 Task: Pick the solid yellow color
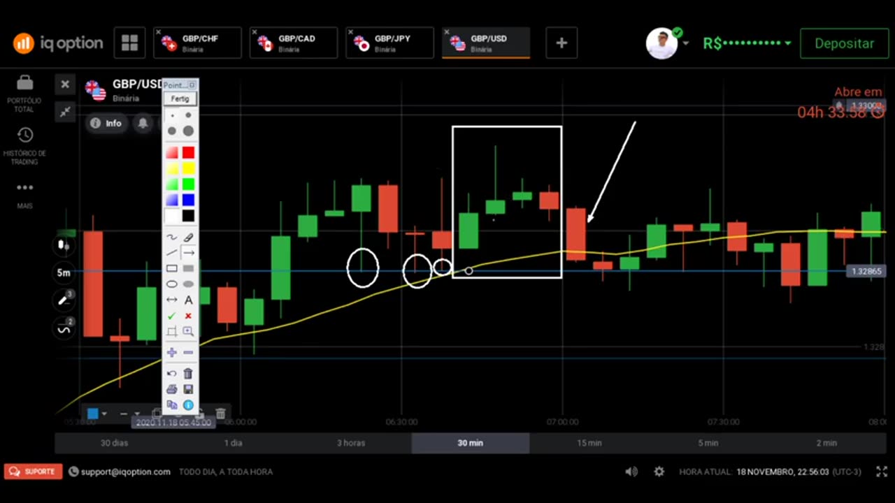pos(188,168)
